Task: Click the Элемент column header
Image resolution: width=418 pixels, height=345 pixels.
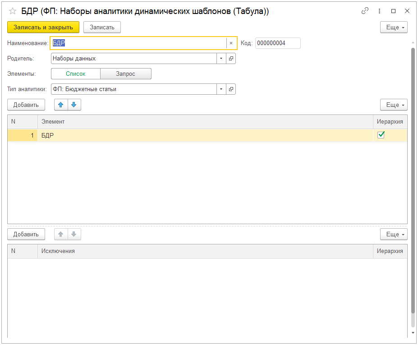Action: click(205, 122)
